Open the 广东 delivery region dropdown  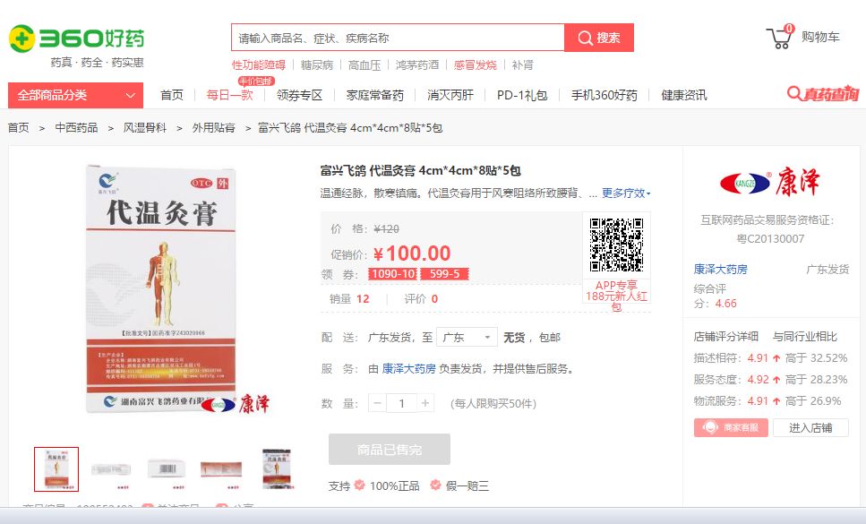[x=467, y=338]
